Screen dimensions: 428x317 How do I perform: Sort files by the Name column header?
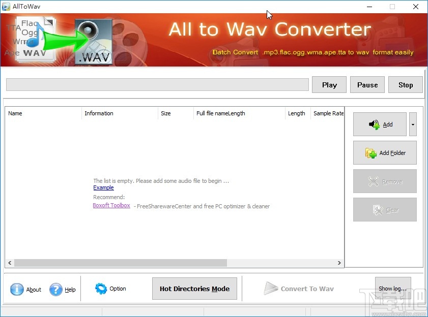pyautogui.click(x=15, y=113)
